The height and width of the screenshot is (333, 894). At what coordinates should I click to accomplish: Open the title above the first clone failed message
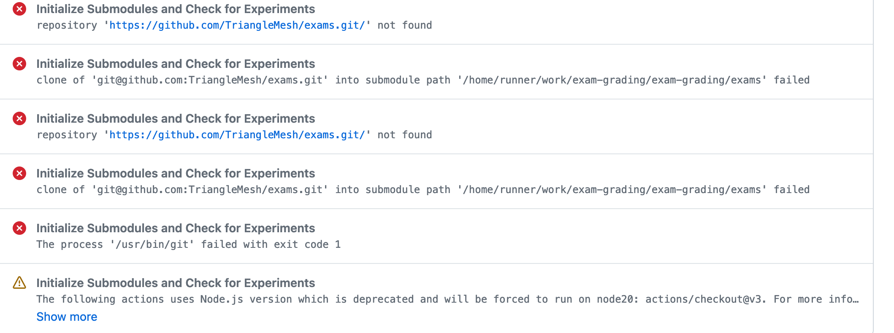click(x=176, y=64)
